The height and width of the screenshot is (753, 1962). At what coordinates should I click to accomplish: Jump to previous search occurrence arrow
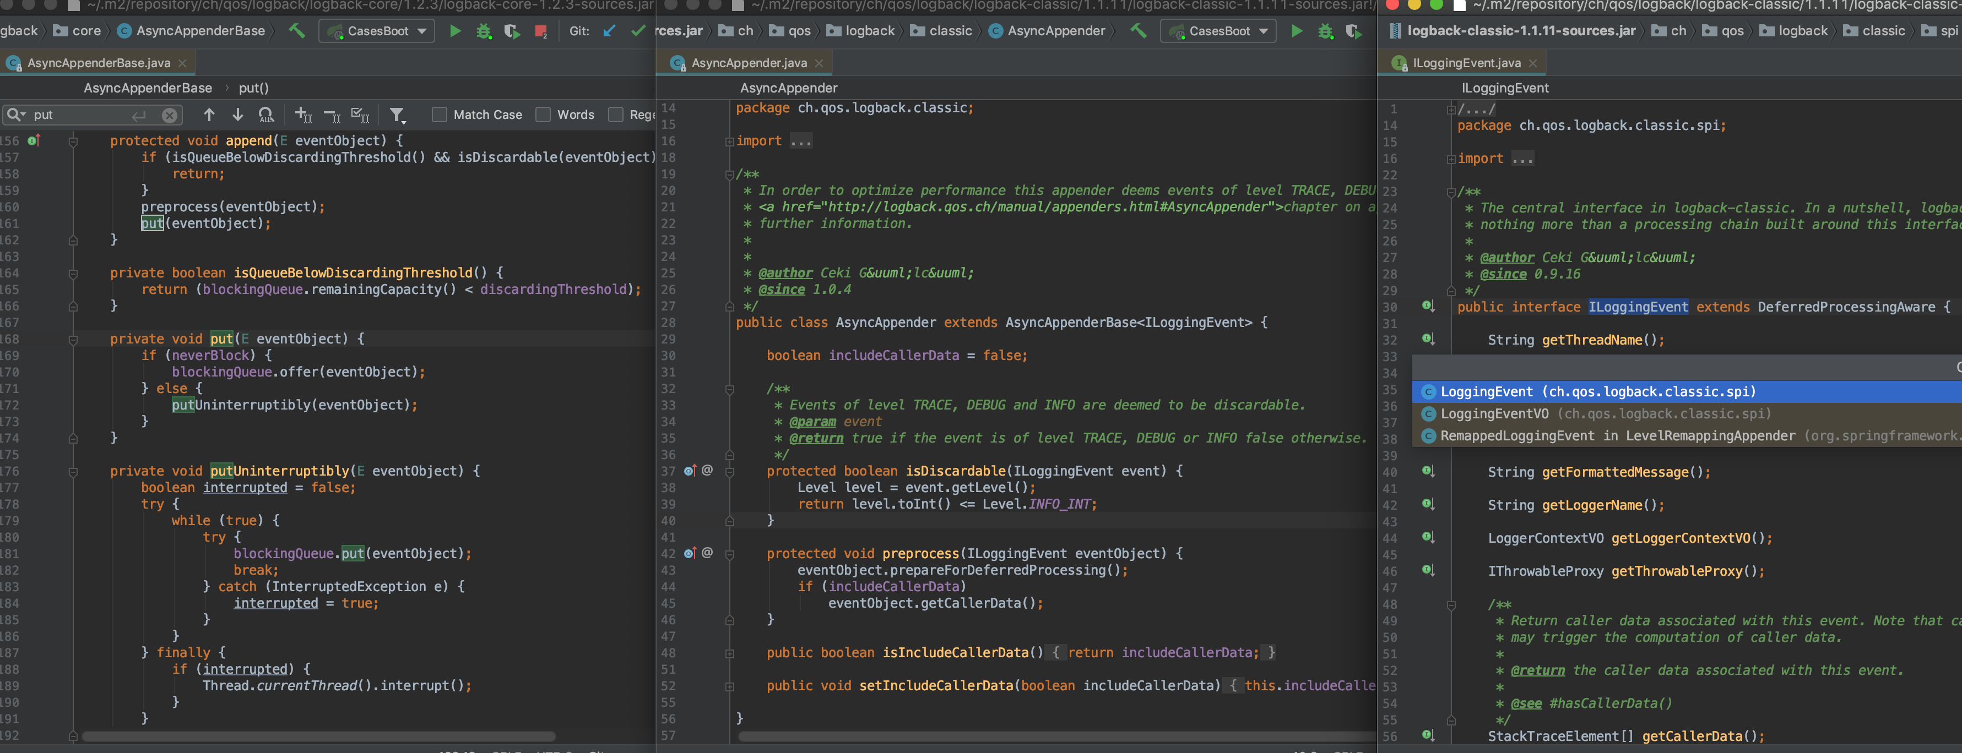209,115
